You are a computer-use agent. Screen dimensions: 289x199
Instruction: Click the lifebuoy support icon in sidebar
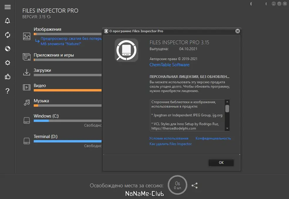click(x=8, y=49)
